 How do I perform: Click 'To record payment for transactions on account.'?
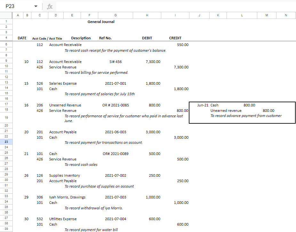tap(103, 143)
